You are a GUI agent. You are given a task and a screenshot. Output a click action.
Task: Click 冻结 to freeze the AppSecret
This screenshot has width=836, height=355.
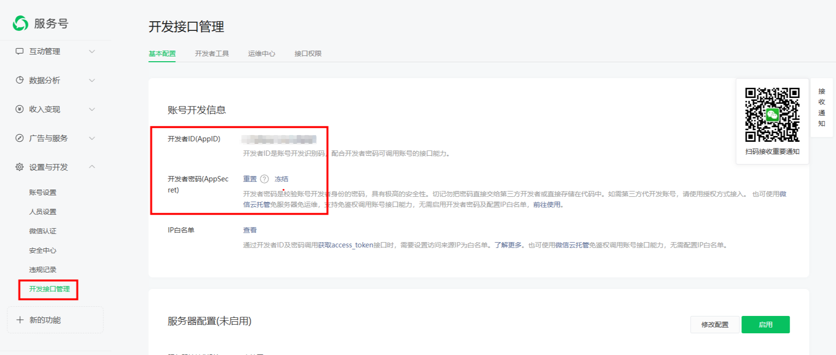(x=282, y=179)
